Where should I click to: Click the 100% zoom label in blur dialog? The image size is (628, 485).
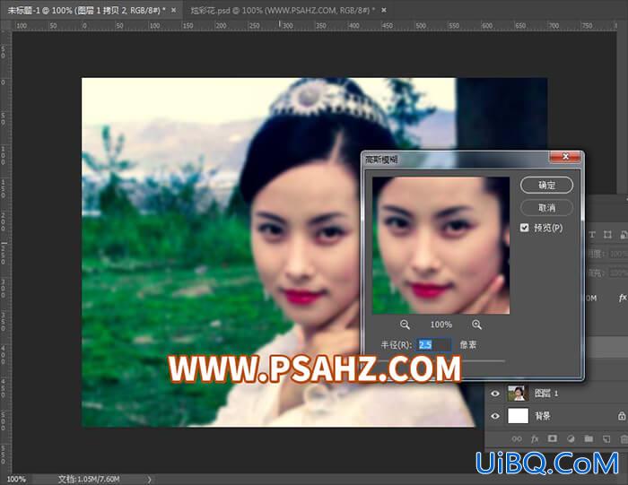441,325
